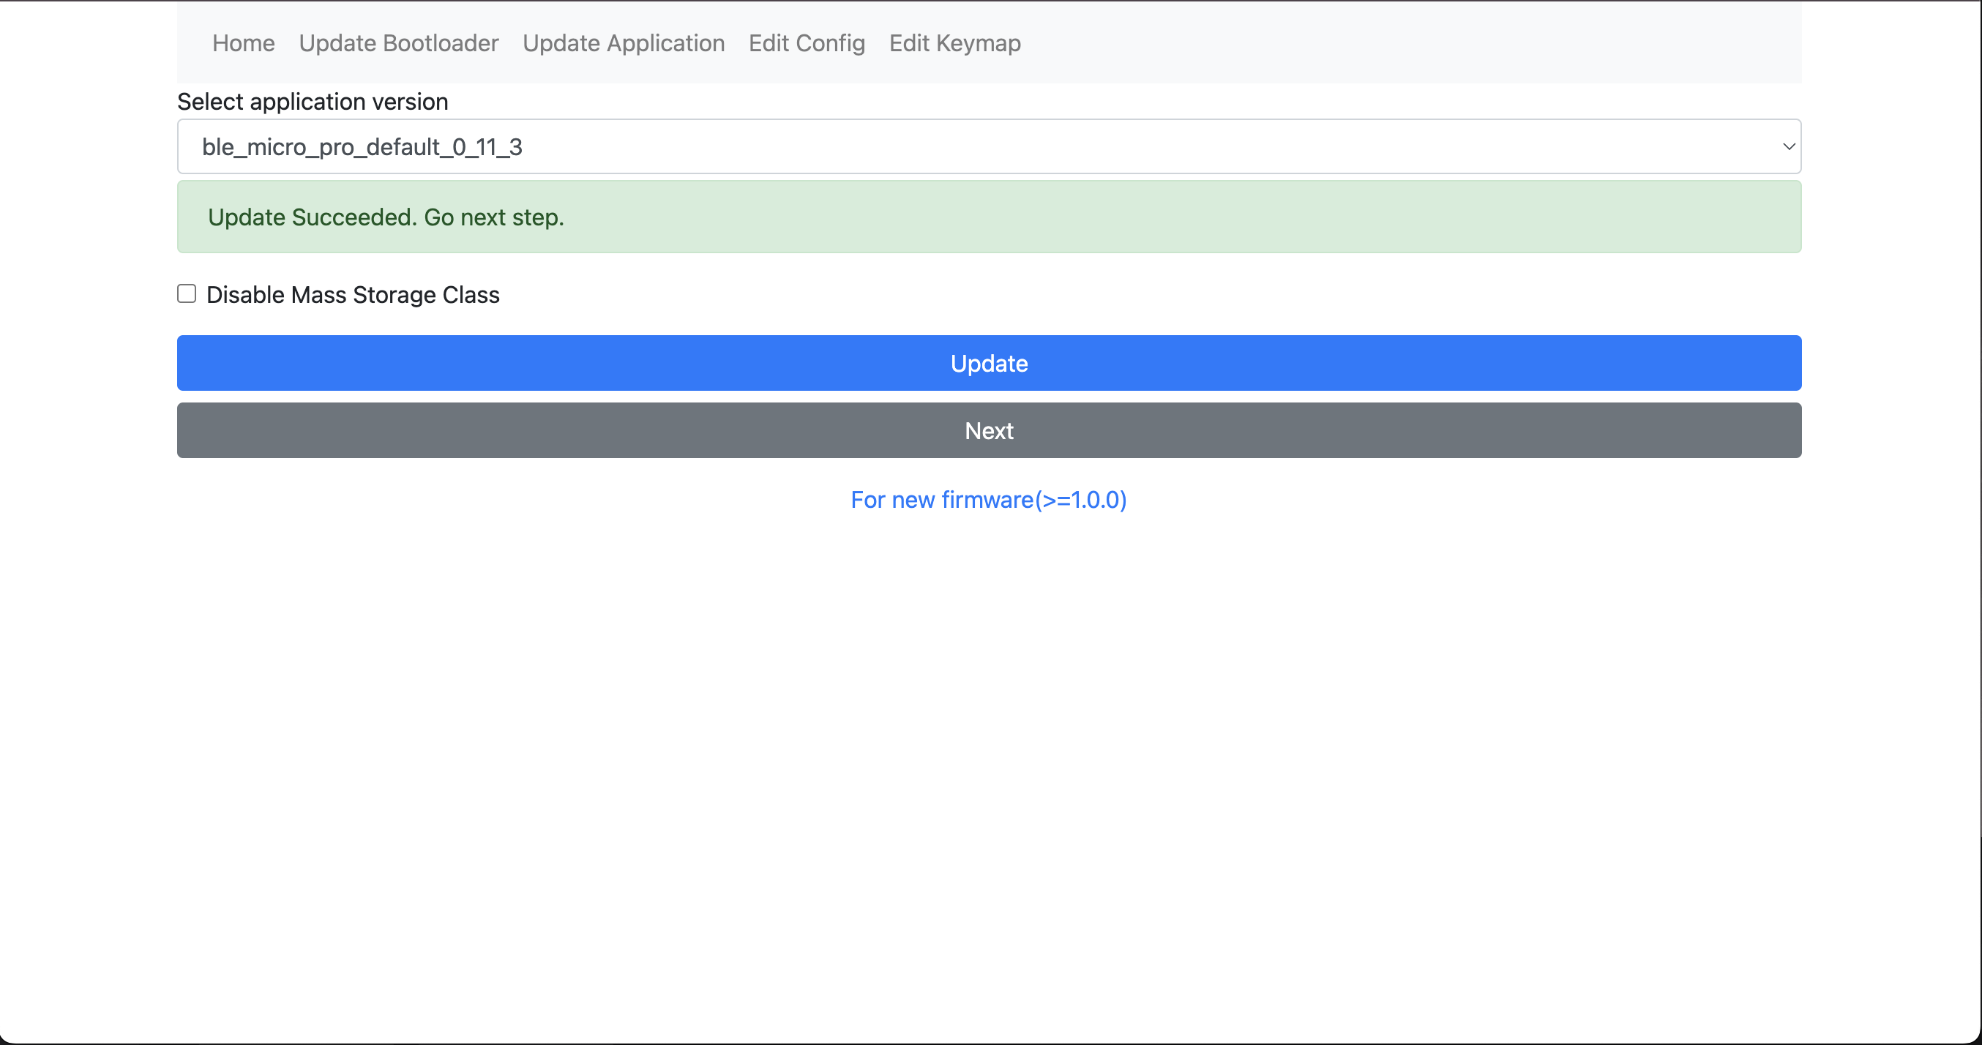
Task: Open For new firmware(>=1.0.0) link
Action: tap(988, 499)
